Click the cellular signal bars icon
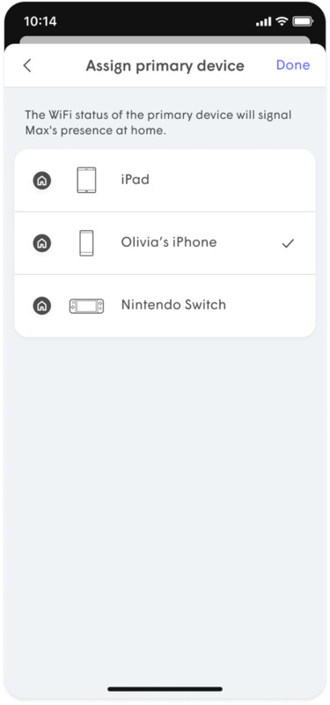330x705 pixels. (263, 21)
